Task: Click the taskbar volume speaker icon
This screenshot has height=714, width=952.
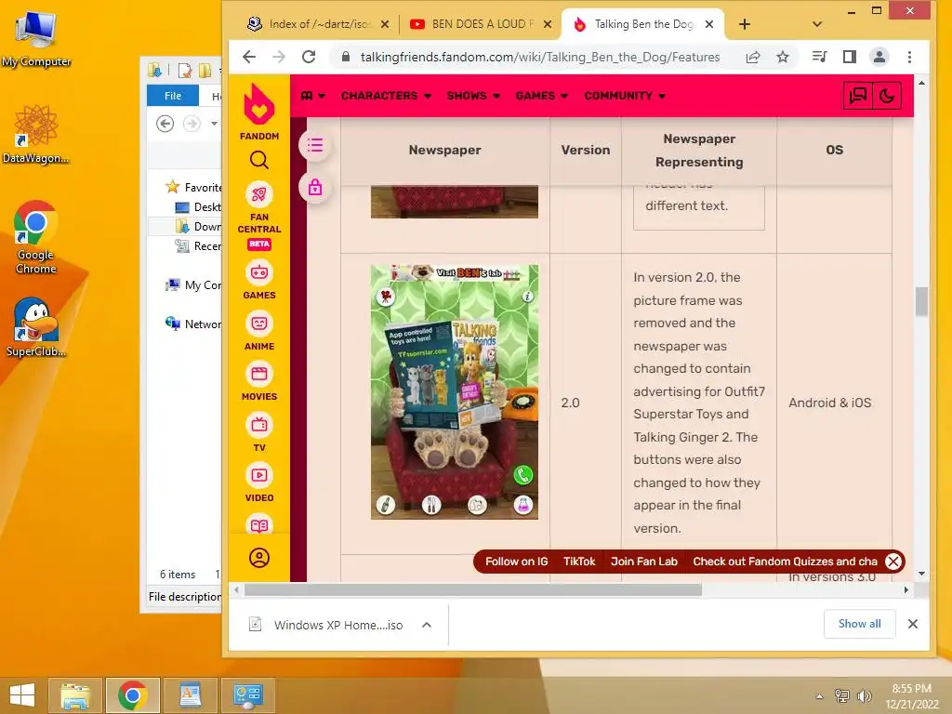Action: [x=864, y=695]
